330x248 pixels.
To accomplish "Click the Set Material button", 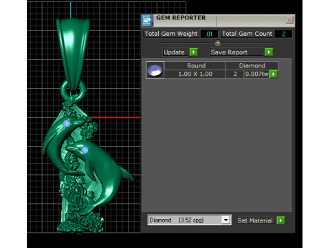I will (255, 220).
